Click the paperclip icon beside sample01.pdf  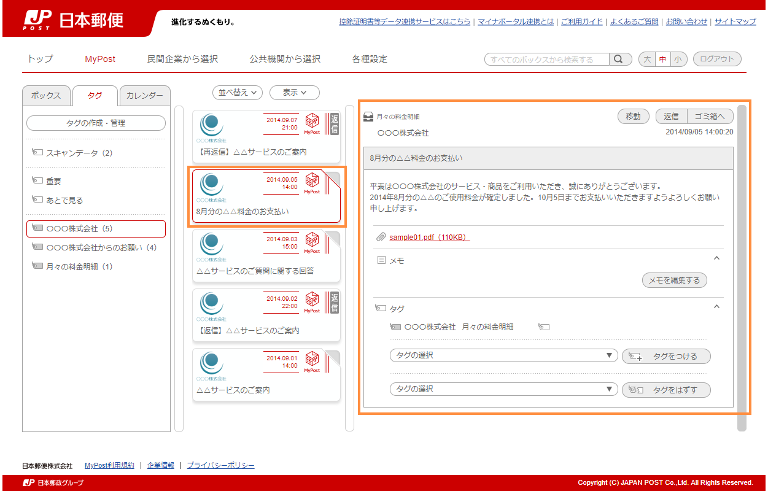[381, 237]
